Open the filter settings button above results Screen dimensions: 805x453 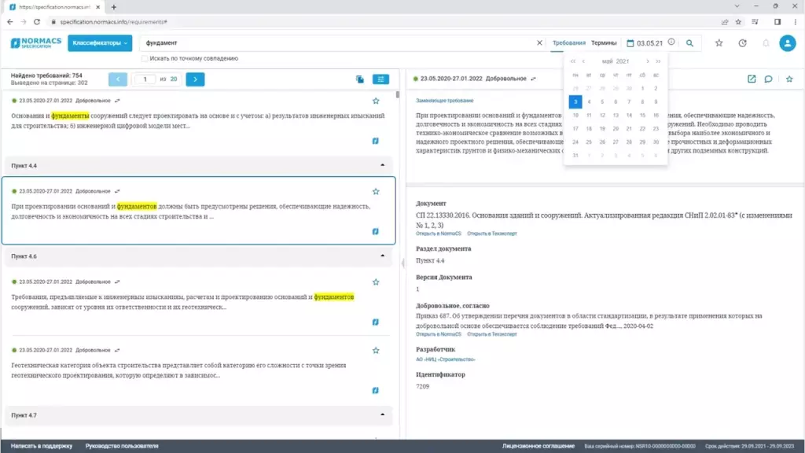[380, 79]
